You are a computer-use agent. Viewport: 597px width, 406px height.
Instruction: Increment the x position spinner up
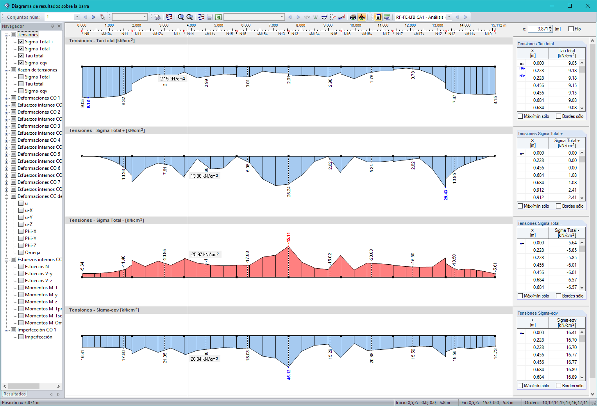pos(551,27)
